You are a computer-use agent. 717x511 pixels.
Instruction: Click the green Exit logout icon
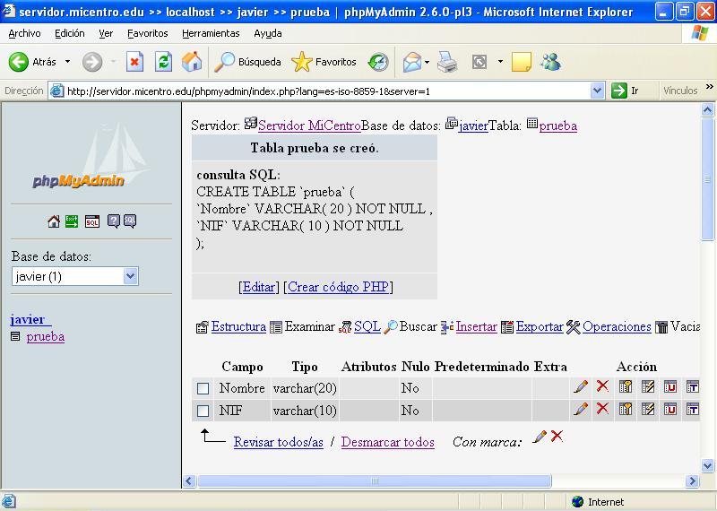(71, 221)
